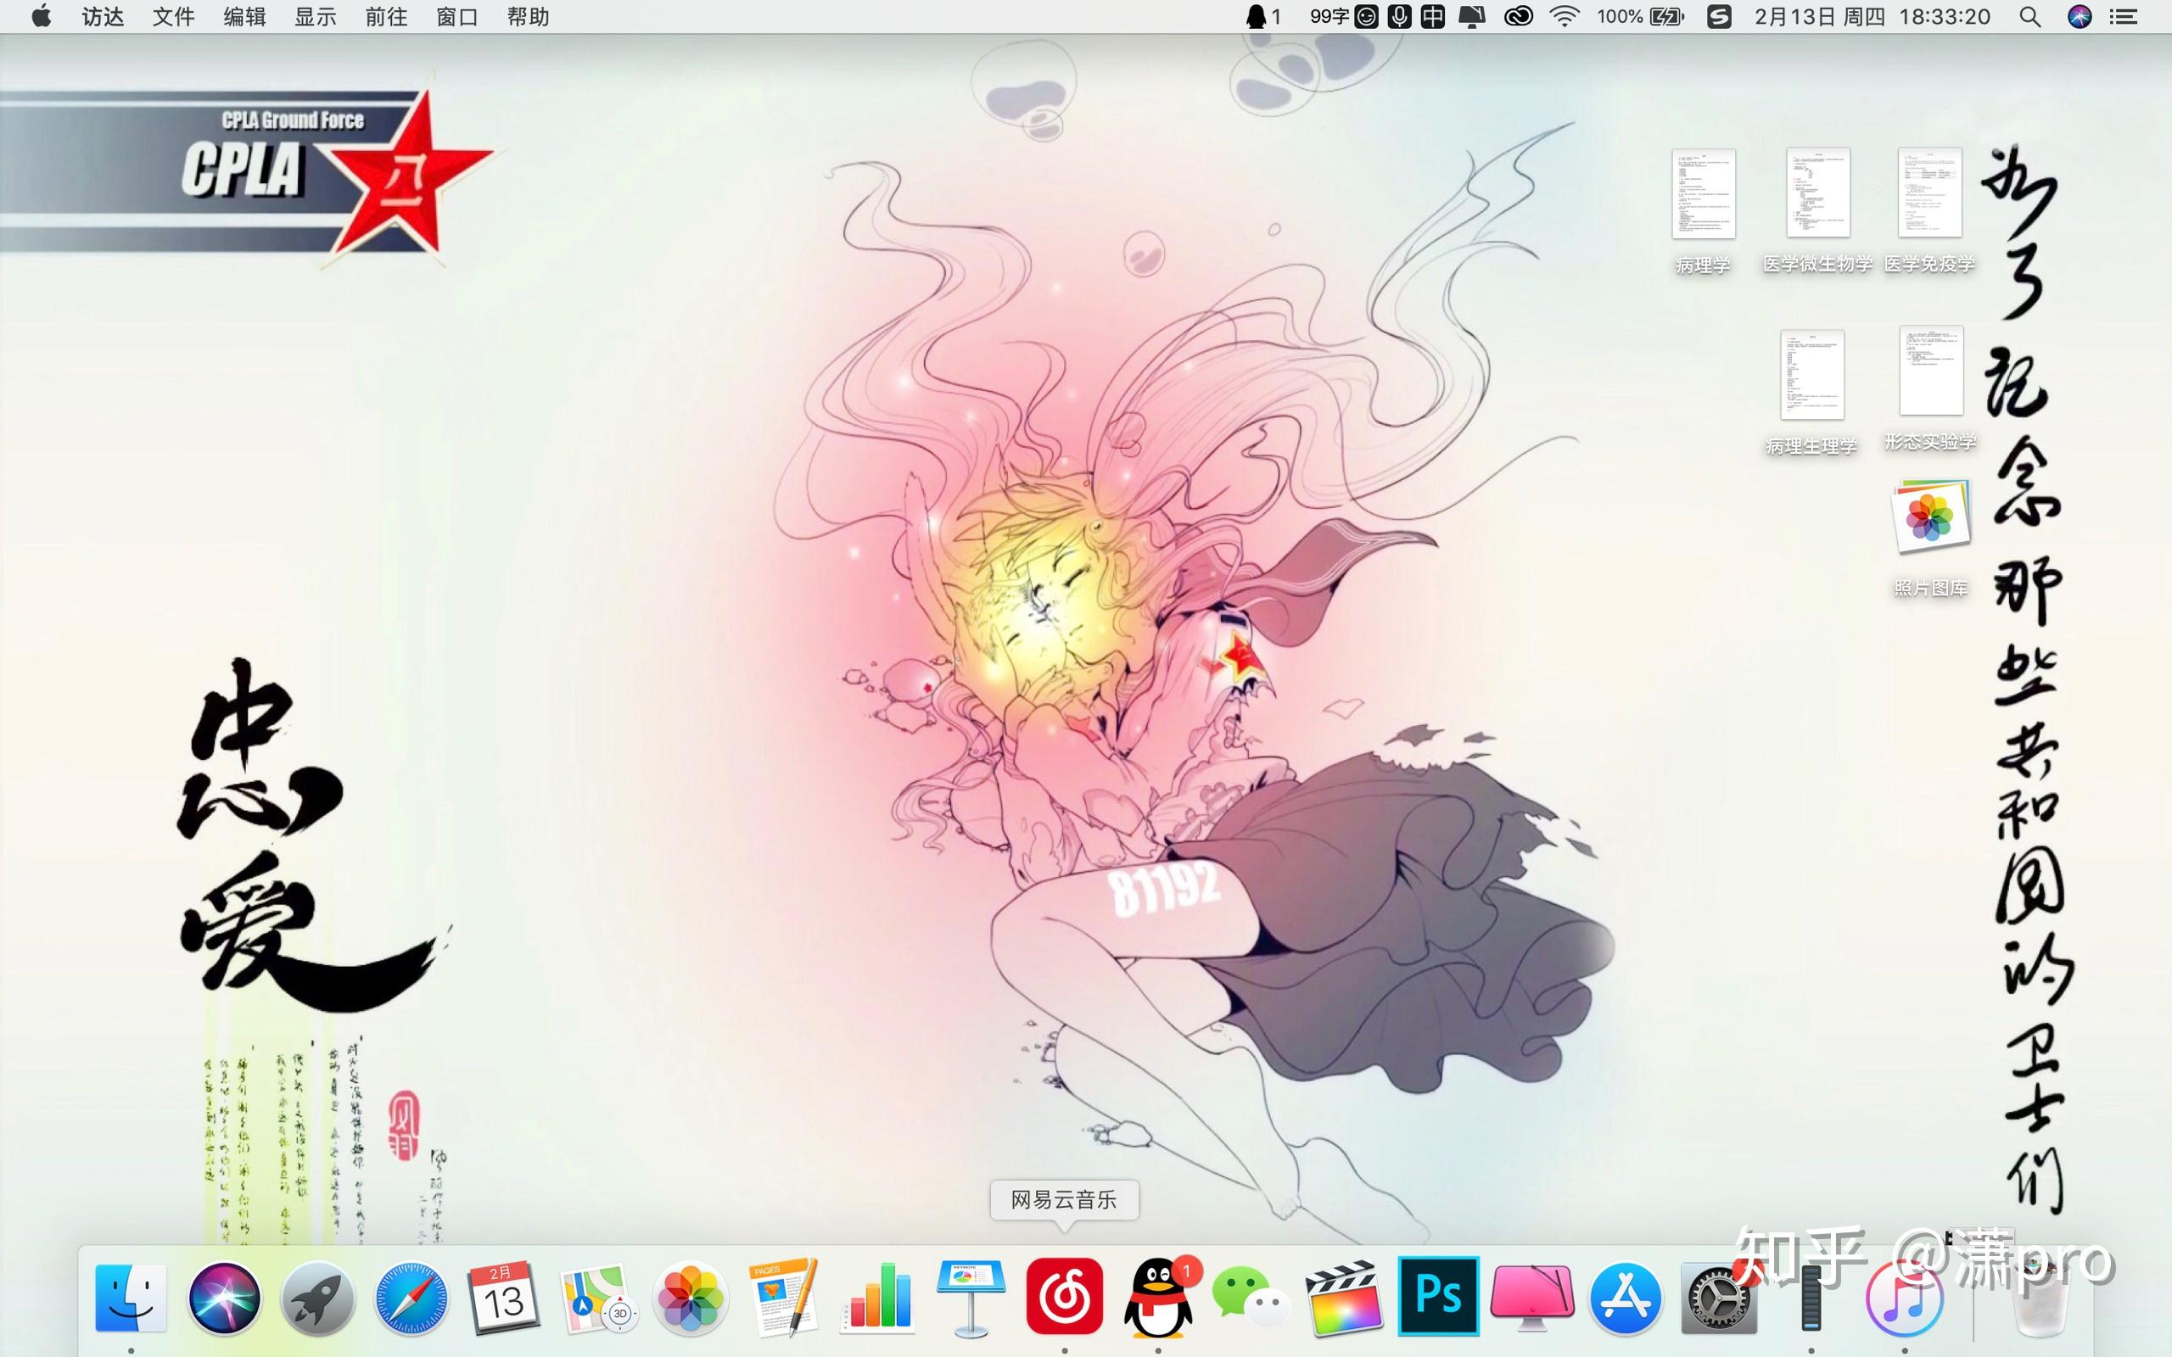Launch Pages from the Dock
The width and height of the screenshot is (2172, 1357).
click(784, 1298)
